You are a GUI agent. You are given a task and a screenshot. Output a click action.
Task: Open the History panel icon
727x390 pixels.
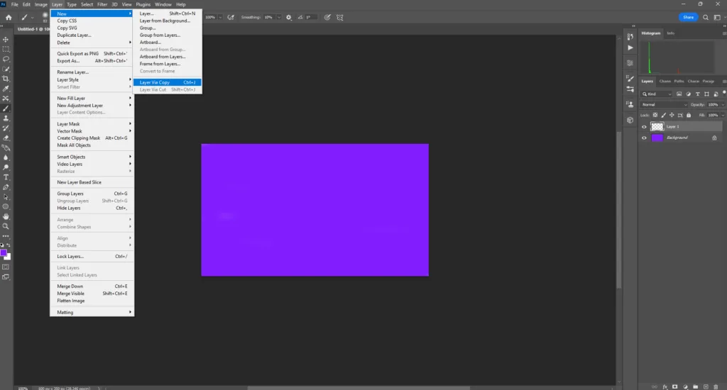tap(630, 37)
